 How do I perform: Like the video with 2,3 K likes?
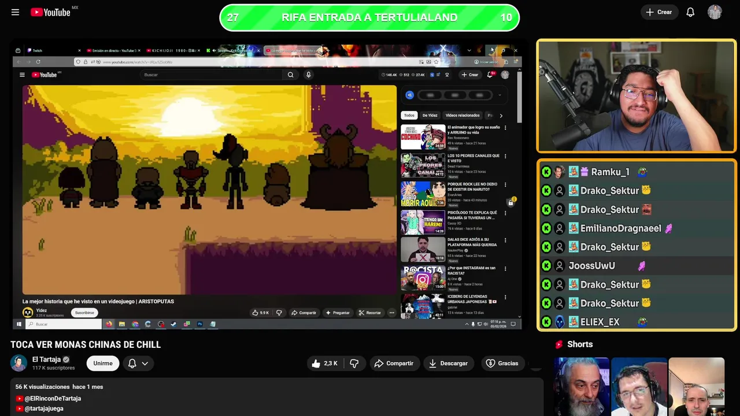pos(324,363)
